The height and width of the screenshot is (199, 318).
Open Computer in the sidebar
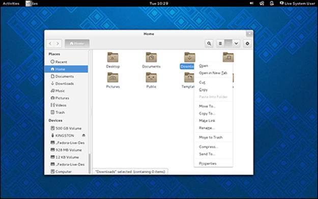(66, 172)
